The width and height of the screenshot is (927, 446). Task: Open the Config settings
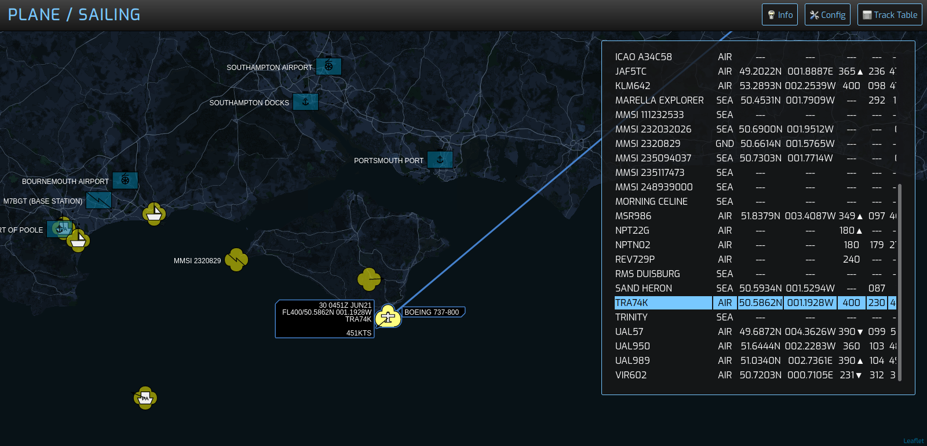coord(827,14)
